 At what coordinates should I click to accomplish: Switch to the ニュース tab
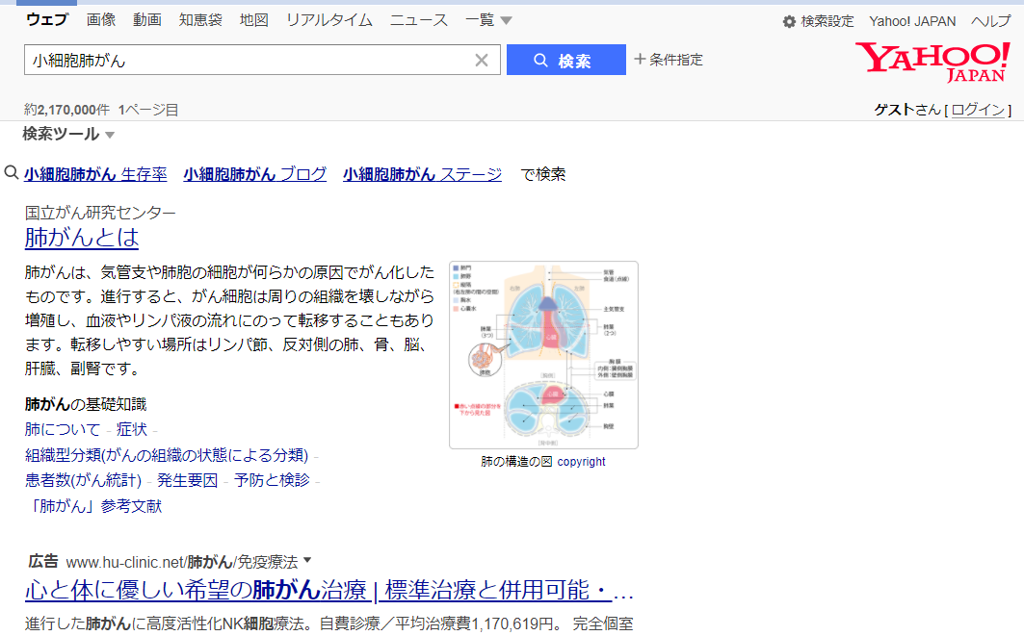pos(419,20)
